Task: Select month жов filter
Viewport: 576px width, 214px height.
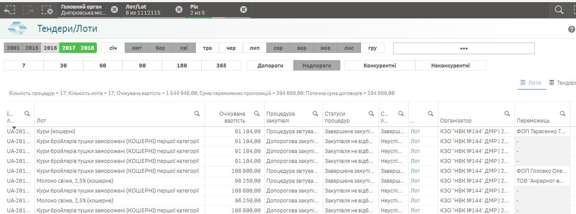Action: pos(325,48)
